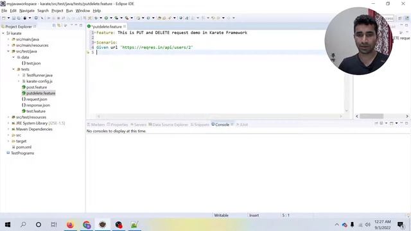411x231 pixels.
Task: Collapse the data package
Action: [x=13, y=57]
